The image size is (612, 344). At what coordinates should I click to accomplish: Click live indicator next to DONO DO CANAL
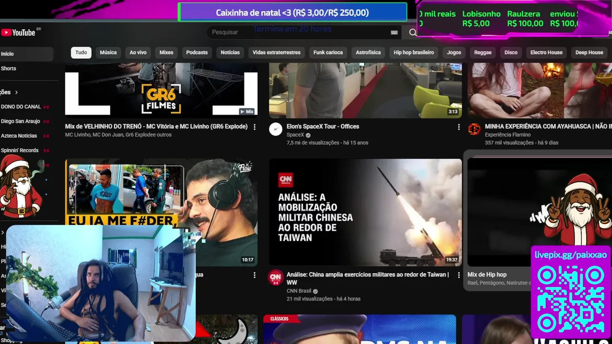point(46,107)
